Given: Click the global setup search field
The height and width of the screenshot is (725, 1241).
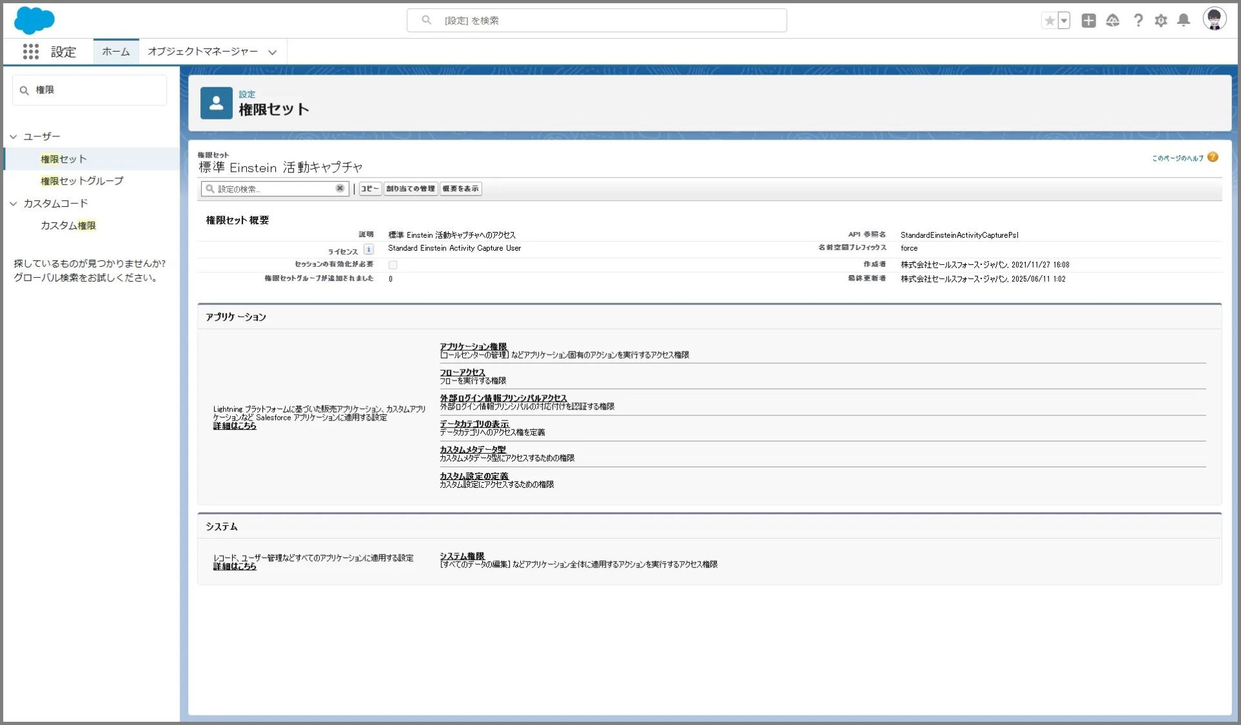Looking at the screenshot, I should click(x=597, y=20).
